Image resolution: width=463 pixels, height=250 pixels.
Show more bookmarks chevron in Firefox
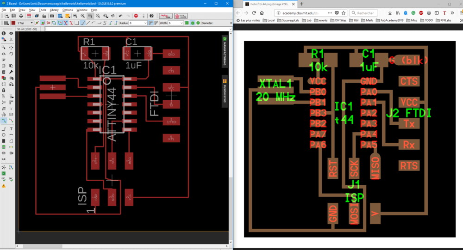(x=461, y=20)
